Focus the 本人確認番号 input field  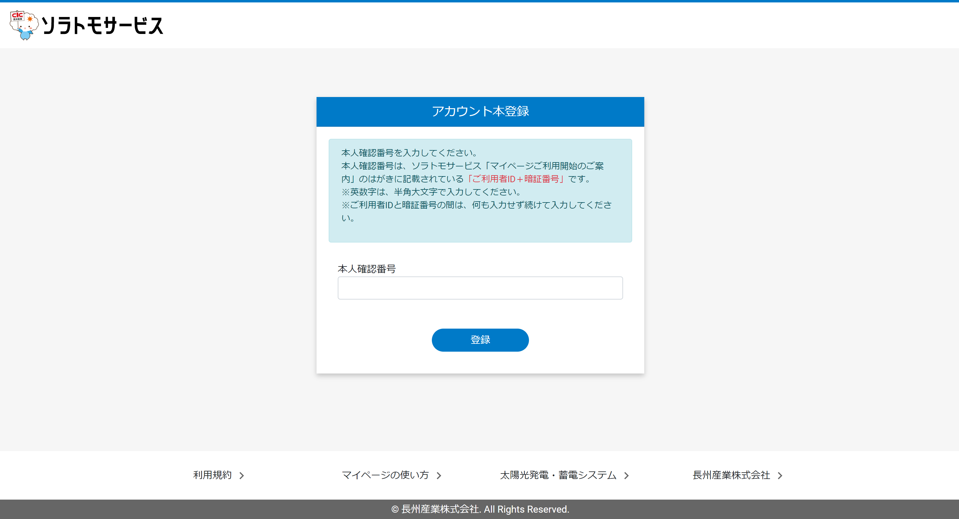pos(480,288)
